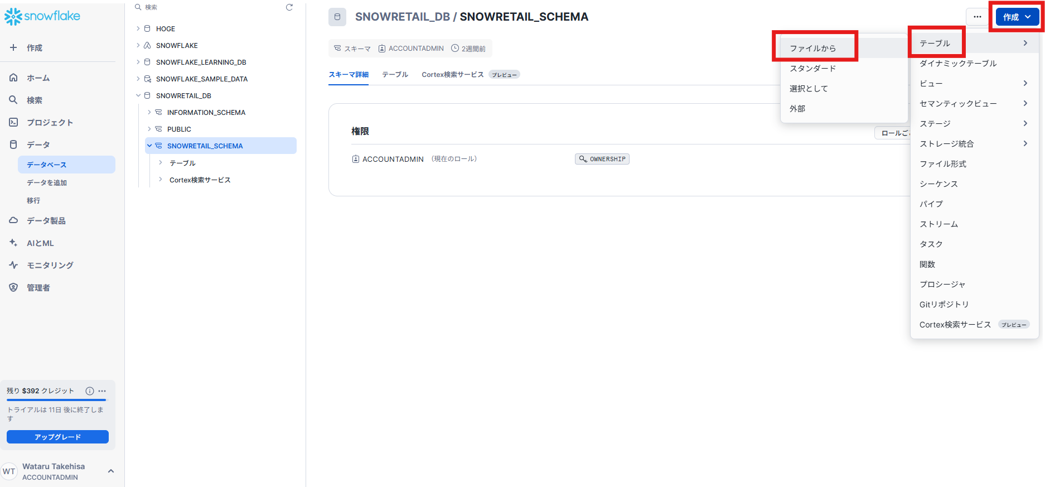Click the SNOWRETAIL_DB breadcrumb link

pos(402,17)
